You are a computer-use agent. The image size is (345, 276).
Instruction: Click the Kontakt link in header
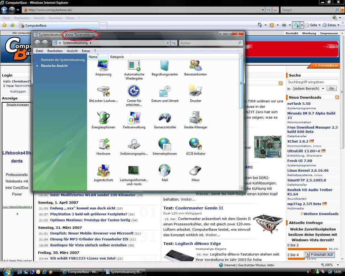point(292,33)
